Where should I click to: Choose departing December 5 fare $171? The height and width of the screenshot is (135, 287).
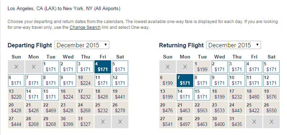coord(120,67)
